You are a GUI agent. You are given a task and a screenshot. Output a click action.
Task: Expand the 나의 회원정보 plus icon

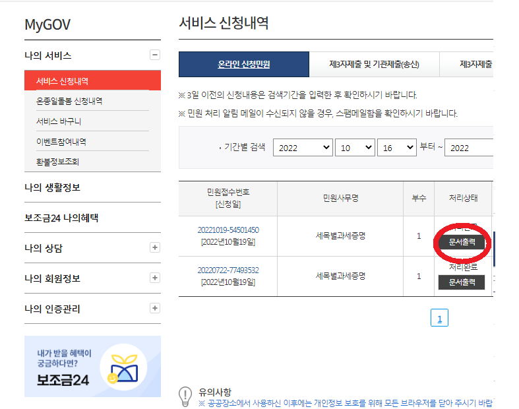[x=154, y=278]
